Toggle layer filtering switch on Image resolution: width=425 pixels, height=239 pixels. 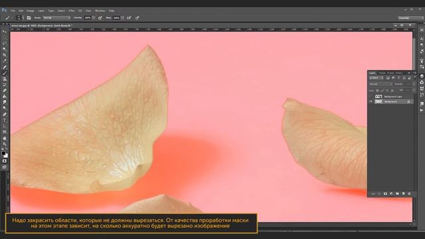[414, 78]
